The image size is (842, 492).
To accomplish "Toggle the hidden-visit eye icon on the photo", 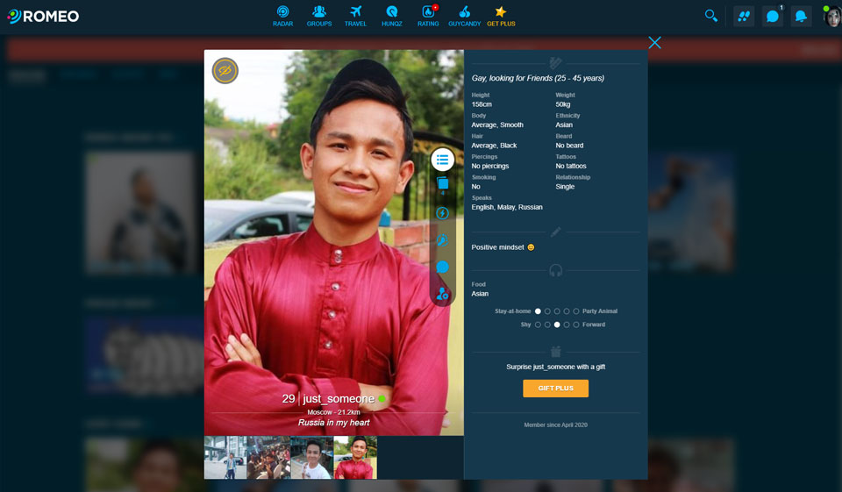I will coord(225,71).
